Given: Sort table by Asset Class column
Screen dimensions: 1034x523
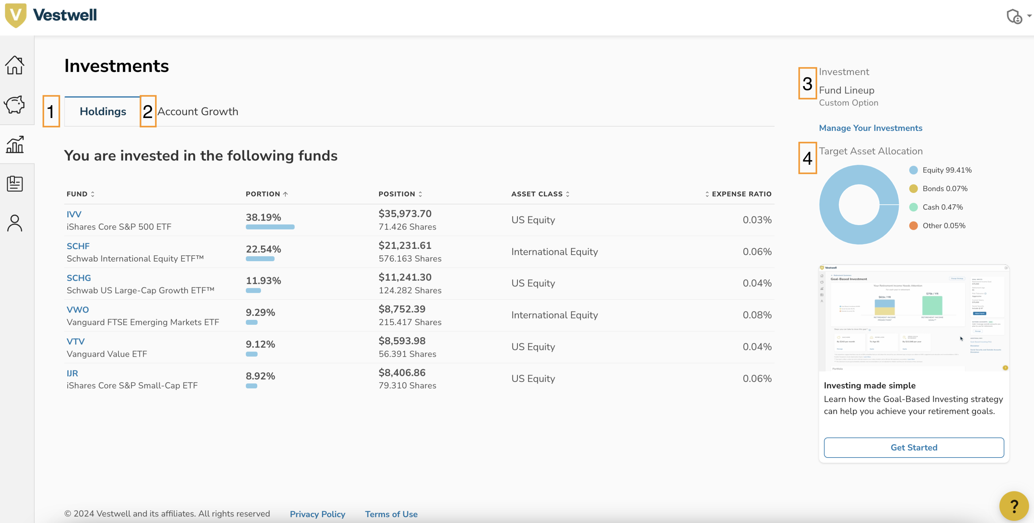Looking at the screenshot, I should pos(540,194).
